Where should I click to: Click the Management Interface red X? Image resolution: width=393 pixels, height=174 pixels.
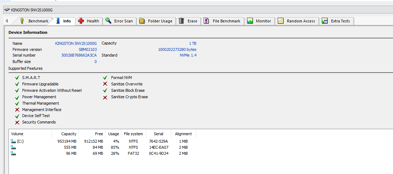coord(17,110)
